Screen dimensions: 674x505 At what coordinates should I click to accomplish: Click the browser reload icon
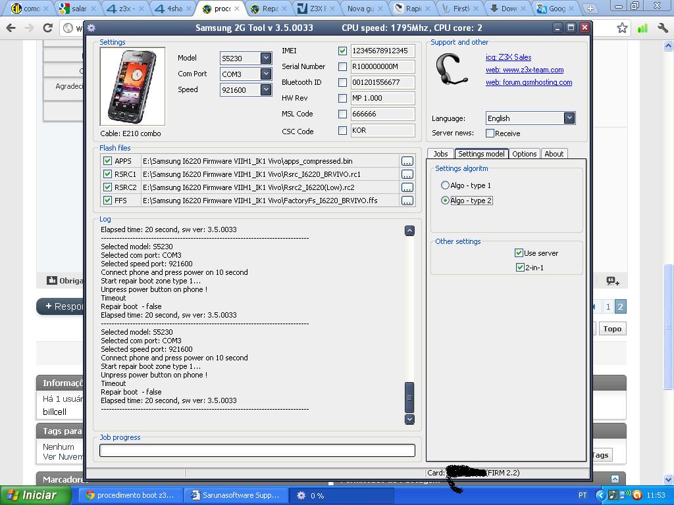[47, 28]
